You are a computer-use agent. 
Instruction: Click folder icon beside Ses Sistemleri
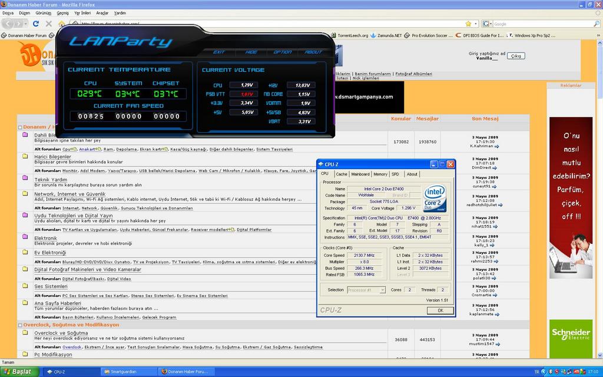tap(25, 286)
